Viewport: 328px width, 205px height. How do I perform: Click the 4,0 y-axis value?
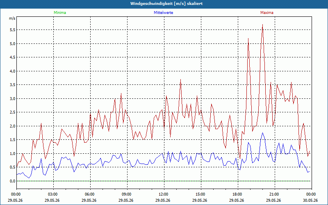click(x=13, y=71)
